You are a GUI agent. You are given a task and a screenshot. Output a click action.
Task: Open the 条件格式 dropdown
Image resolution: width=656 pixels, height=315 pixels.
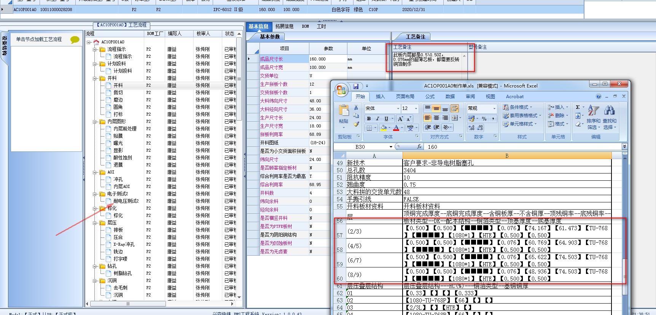[x=517, y=107]
